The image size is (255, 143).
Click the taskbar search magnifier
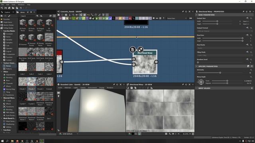click(7, 141)
